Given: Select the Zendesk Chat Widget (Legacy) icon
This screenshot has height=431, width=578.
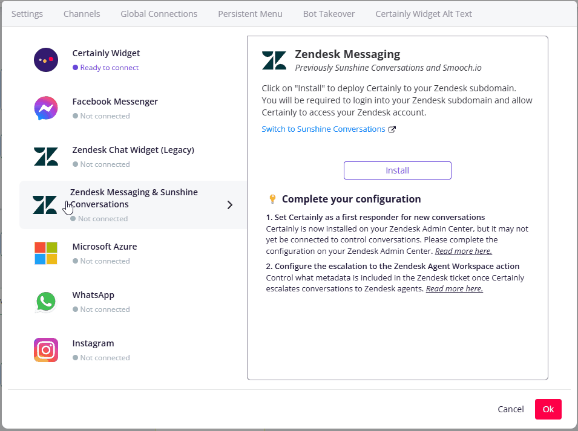Looking at the screenshot, I should (46, 157).
